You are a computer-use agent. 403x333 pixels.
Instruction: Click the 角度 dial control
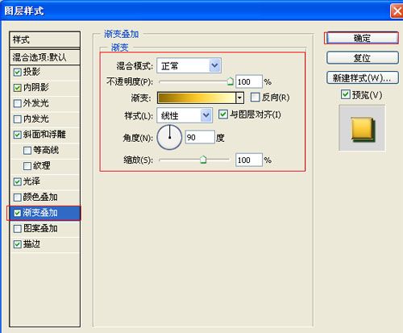click(169, 137)
